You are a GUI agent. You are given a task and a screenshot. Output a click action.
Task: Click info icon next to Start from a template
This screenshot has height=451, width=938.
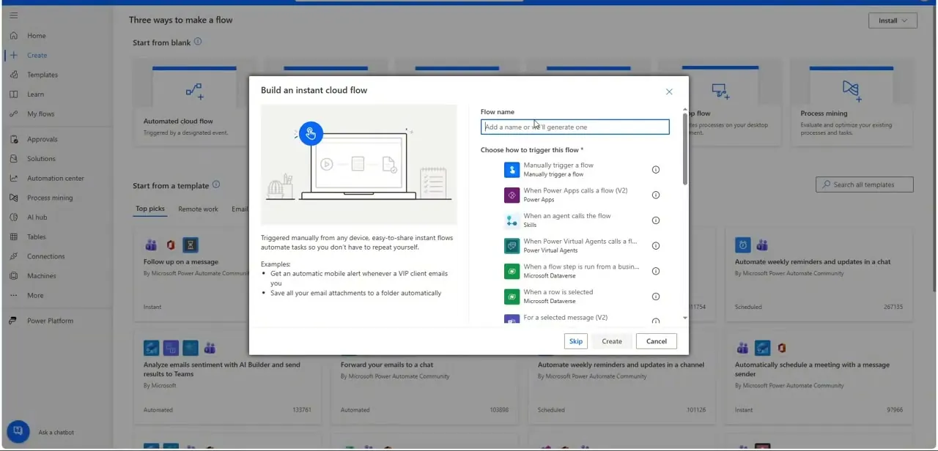pyautogui.click(x=216, y=184)
